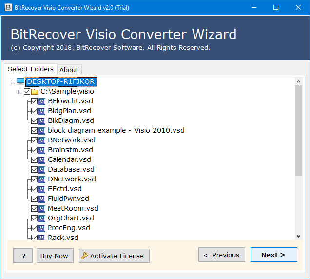The height and width of the screenshot is (279, 310).
Task: Click the BitRecover logo in title bar
Action: click(8, 7)
